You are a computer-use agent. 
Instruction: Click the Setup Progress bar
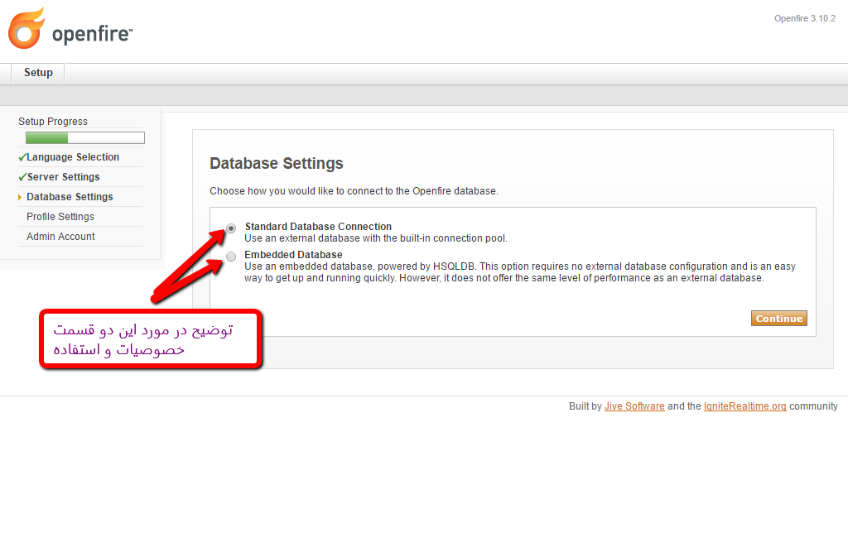[84, 138]
